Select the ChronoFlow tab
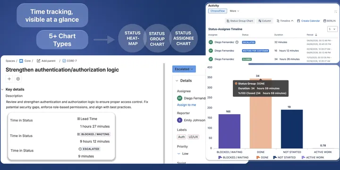Image resolution: width=340 pixels, height=170 pixels. [218, 11]
